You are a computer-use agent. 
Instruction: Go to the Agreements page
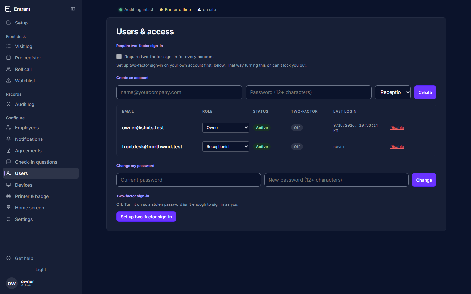41,151
